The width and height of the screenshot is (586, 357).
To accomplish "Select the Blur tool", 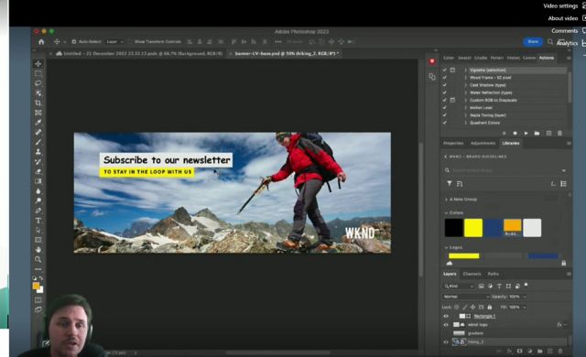I will [x=38, y=191].
